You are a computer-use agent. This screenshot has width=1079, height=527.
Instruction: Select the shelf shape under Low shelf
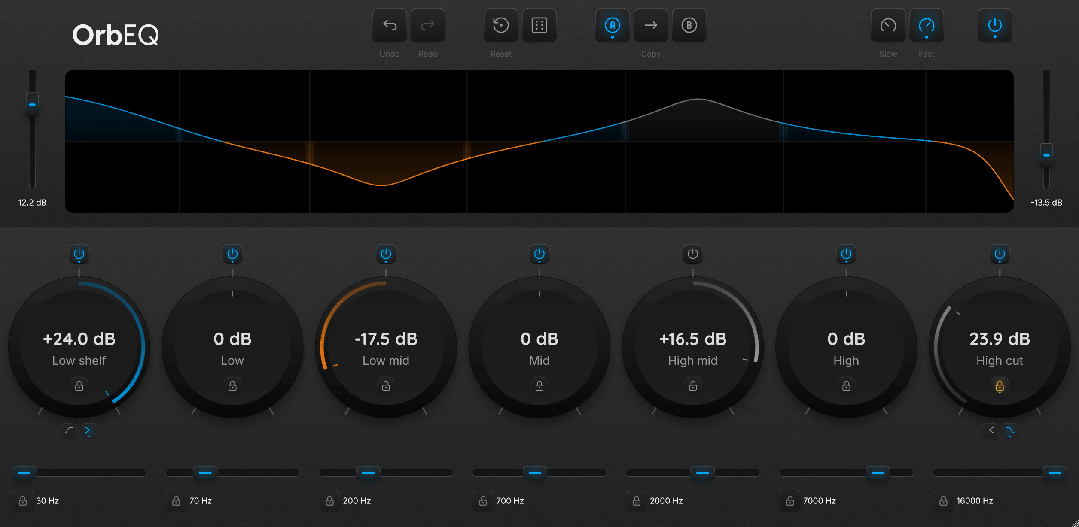pyautogui.click(x=69, y=430)
